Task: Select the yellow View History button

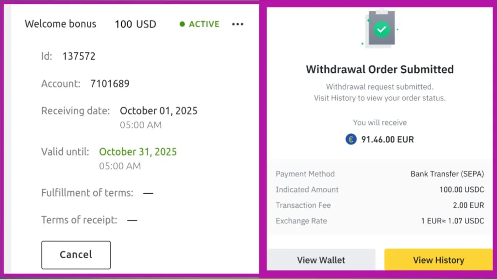Action: click(x=438, y=260)
